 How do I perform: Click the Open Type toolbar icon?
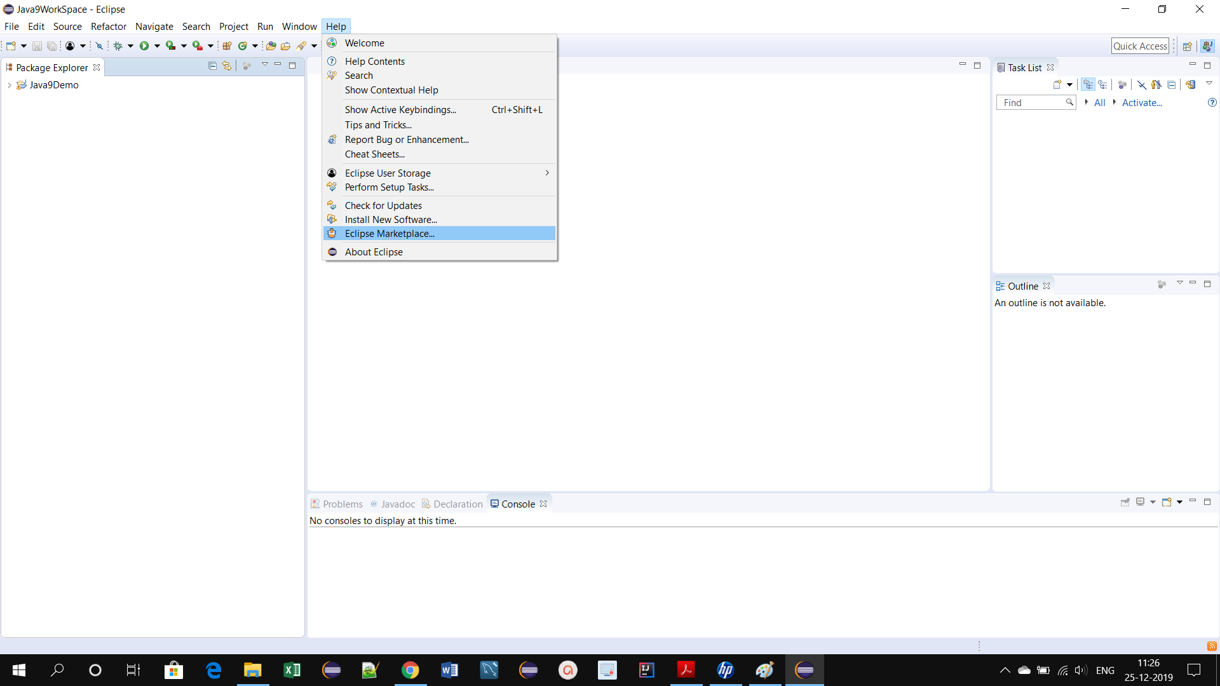271,46
